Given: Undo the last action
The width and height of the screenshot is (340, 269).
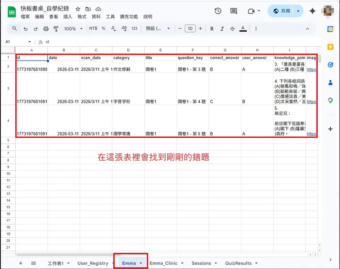Looking at the screenshot, I should [x=26, y=28].
